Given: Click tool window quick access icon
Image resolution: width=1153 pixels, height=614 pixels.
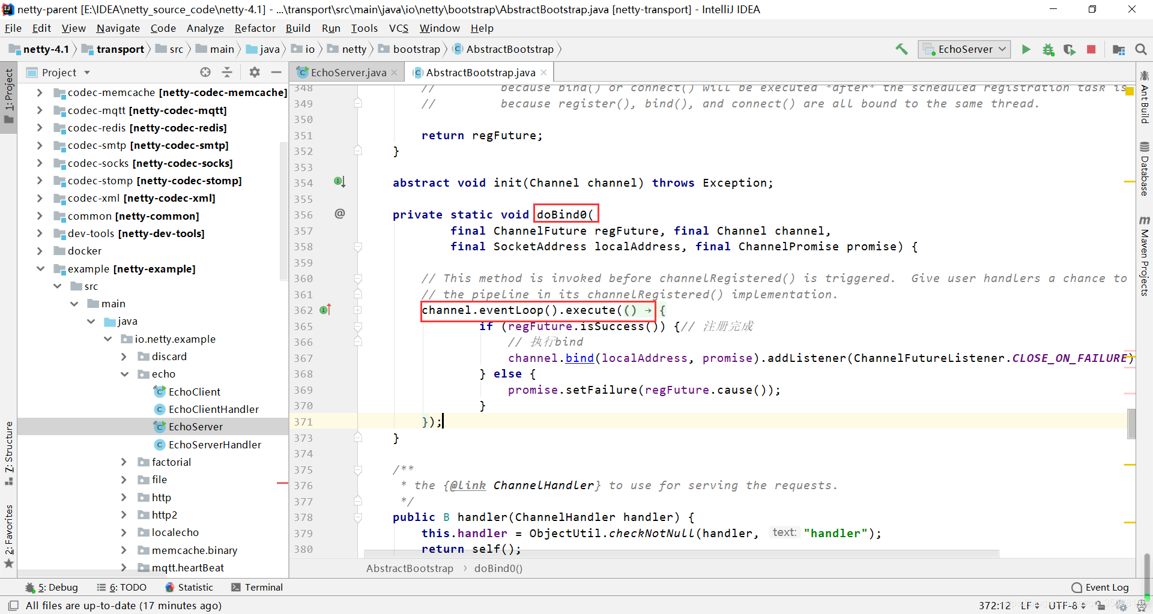Looking at the screenshot, I should point(13,606).
